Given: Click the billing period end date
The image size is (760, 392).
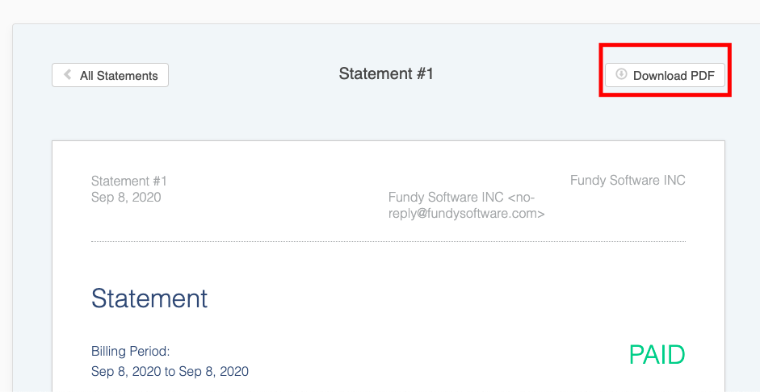Looking at the screenshot, I should click(214, 372).
